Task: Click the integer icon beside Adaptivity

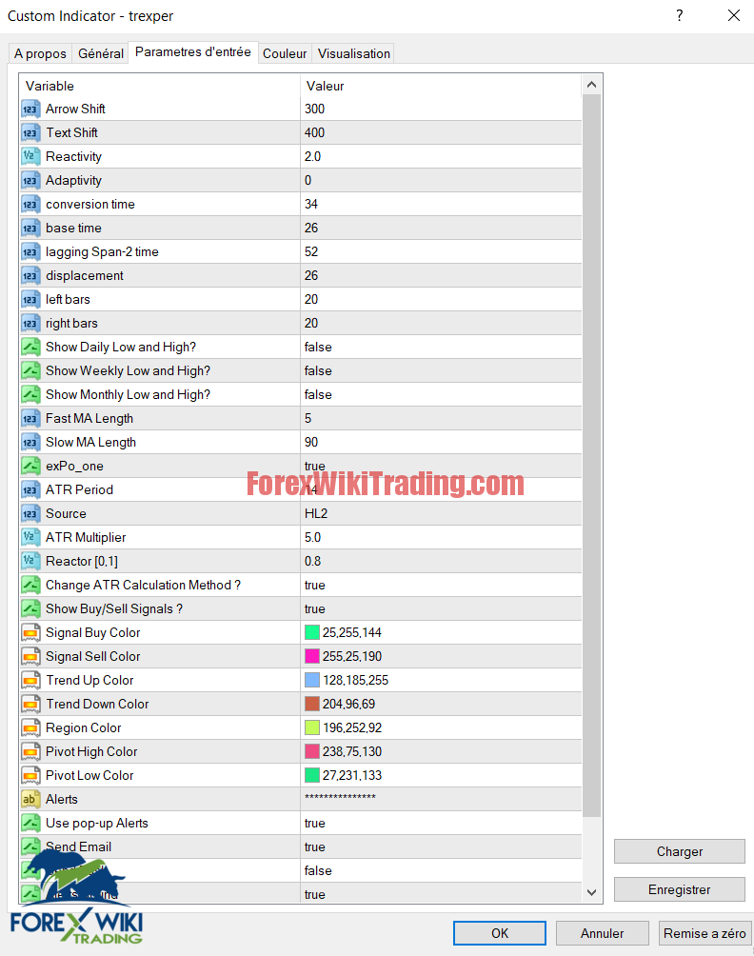Action: click(30, 181)
